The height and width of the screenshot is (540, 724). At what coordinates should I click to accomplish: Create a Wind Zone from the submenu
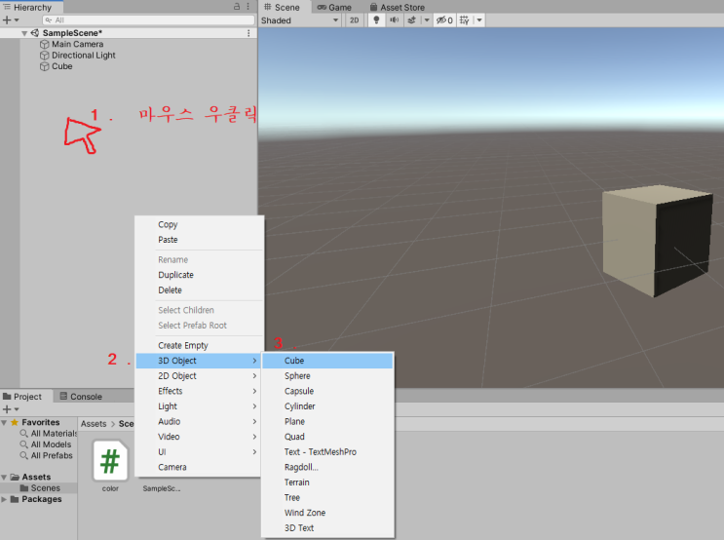pyautogui.click(x=327, y=514)
